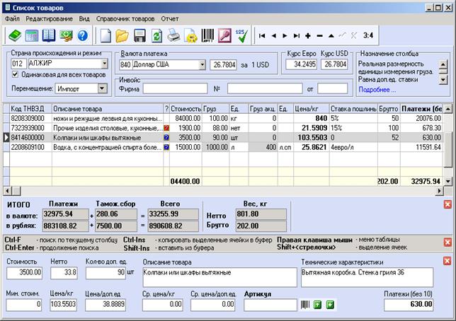Open the Отчет menu
Screen dimensions: 456x321
170,19
